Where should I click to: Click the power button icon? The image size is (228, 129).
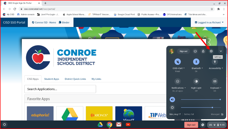click(x=195, y=51)
